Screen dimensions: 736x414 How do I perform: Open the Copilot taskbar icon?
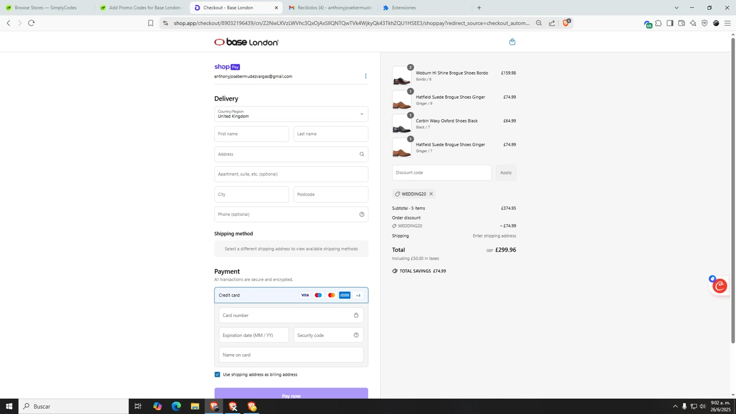pyautogui.click(x=158, y=406)
